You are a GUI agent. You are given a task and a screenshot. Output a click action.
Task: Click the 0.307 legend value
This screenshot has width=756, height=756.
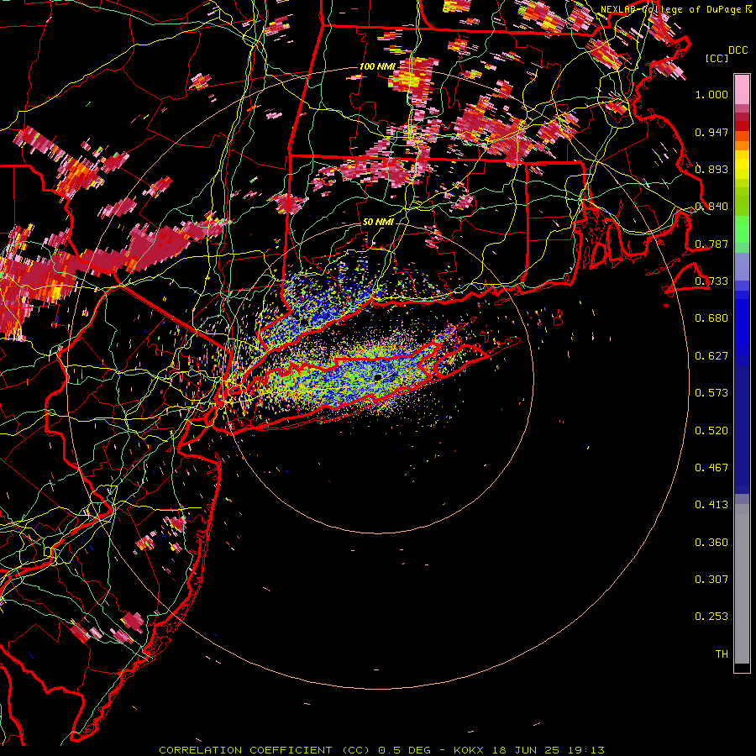coord(711,579)
